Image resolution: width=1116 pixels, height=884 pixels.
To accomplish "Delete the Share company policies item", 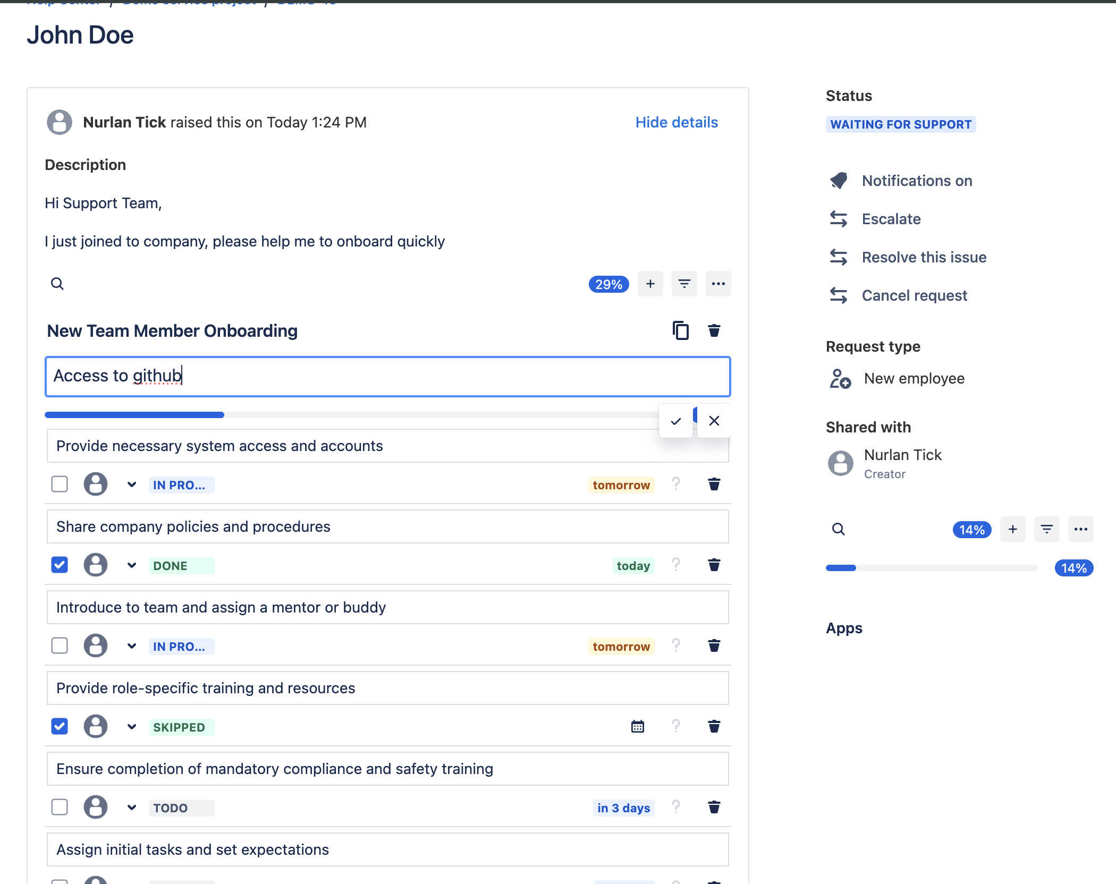I will point(714,565).
